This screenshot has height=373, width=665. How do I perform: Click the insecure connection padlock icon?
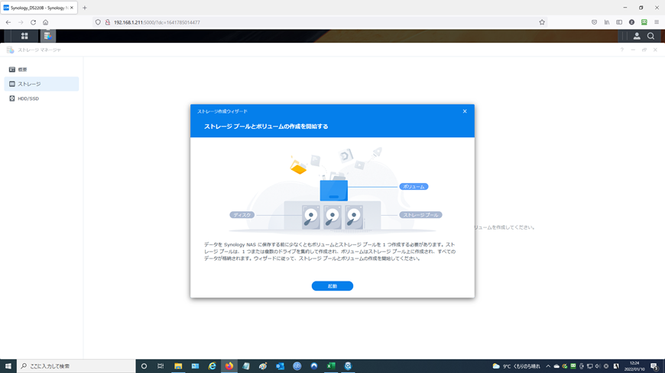[107, 22]
